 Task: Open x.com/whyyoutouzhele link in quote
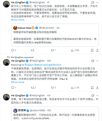[x=36, y=118]
